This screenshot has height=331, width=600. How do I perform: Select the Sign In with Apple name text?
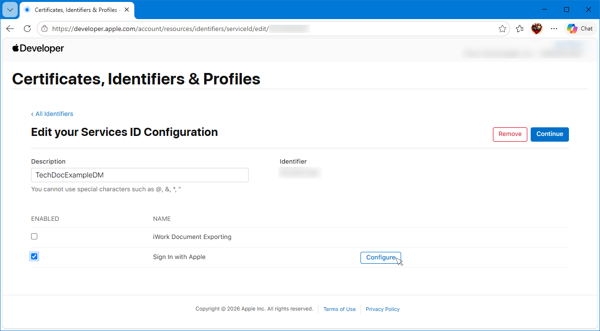179,257
